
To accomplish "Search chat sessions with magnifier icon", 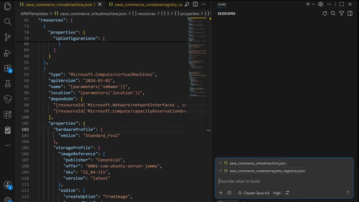I will [333, 13].
